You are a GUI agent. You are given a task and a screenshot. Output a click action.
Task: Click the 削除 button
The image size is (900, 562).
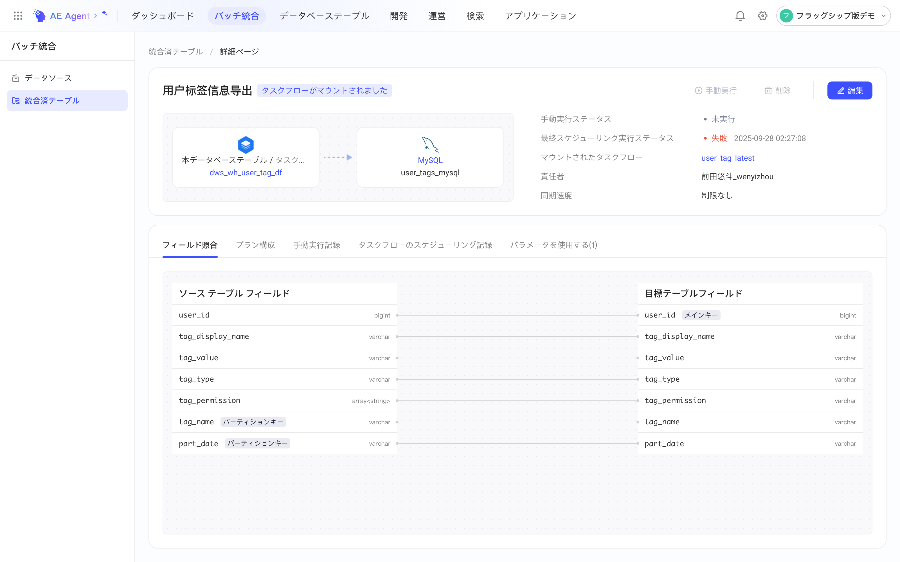777,90
